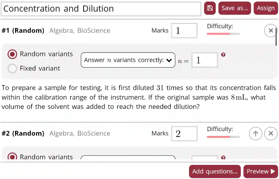The height and width of the screenshot is (179, 279).
Task: Assign the quiz using the Assign button
Action: click(266, 8)
